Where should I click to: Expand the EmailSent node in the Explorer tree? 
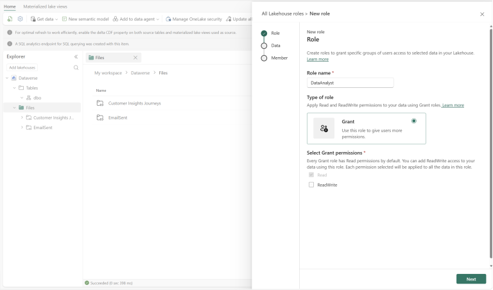(x=22, y=128)
